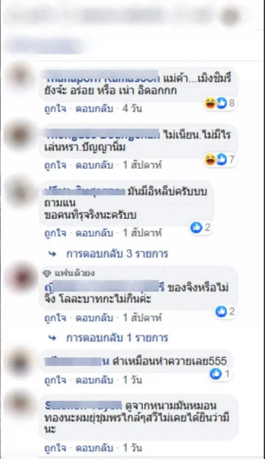This screenshot has height=459, width=265.
Task: Open reactions count showing 7
Action: pos(221,160)
